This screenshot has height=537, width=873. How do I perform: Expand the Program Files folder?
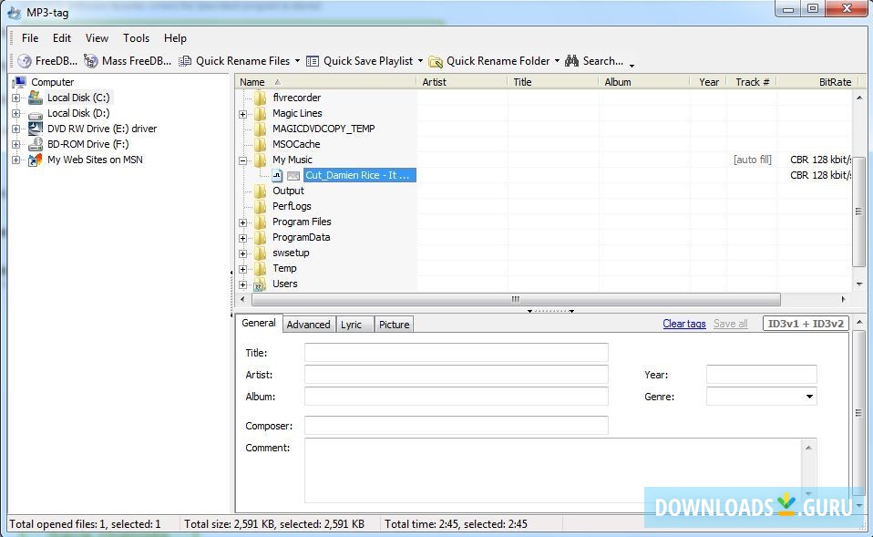pyautogui.click(x=242, y=222)
